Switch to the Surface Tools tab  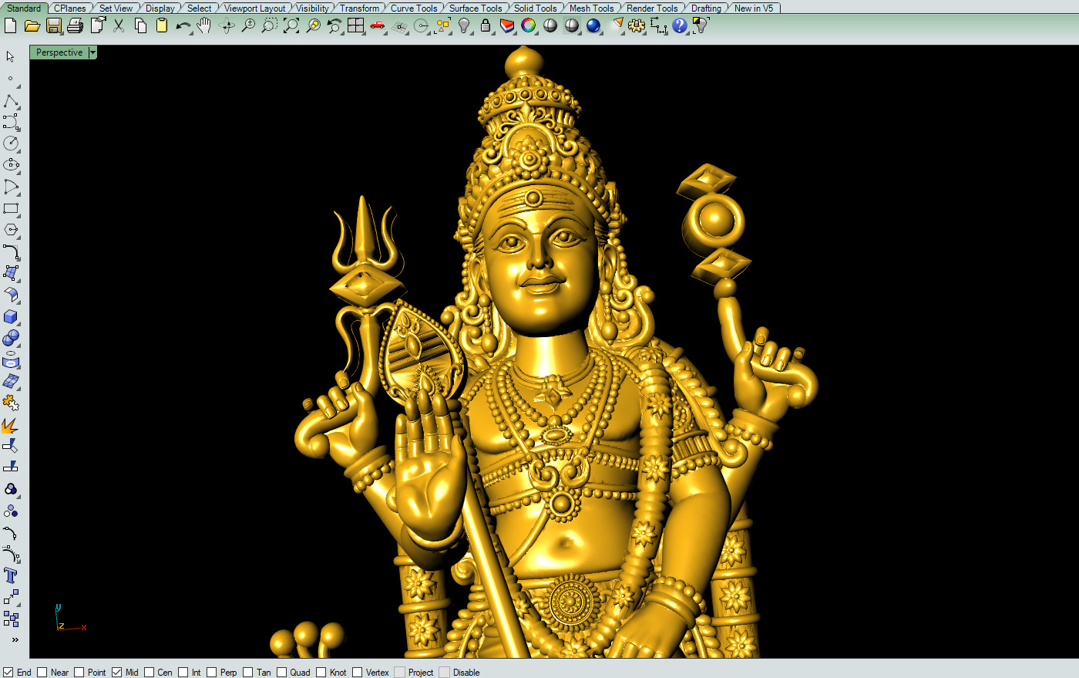point(476,8)
